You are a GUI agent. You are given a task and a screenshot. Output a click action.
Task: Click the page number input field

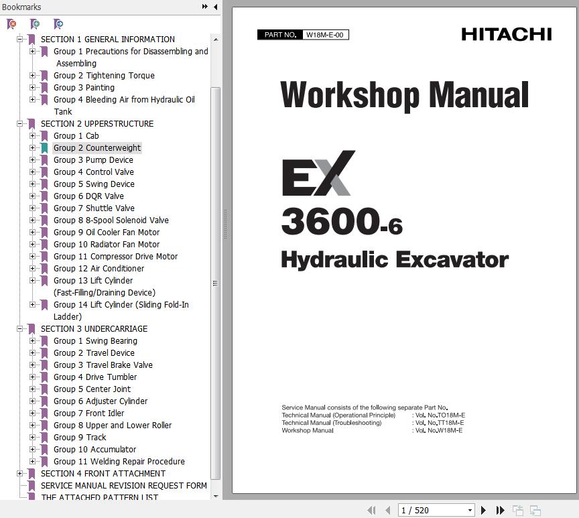pyautogui.click(x=432, y=510)
